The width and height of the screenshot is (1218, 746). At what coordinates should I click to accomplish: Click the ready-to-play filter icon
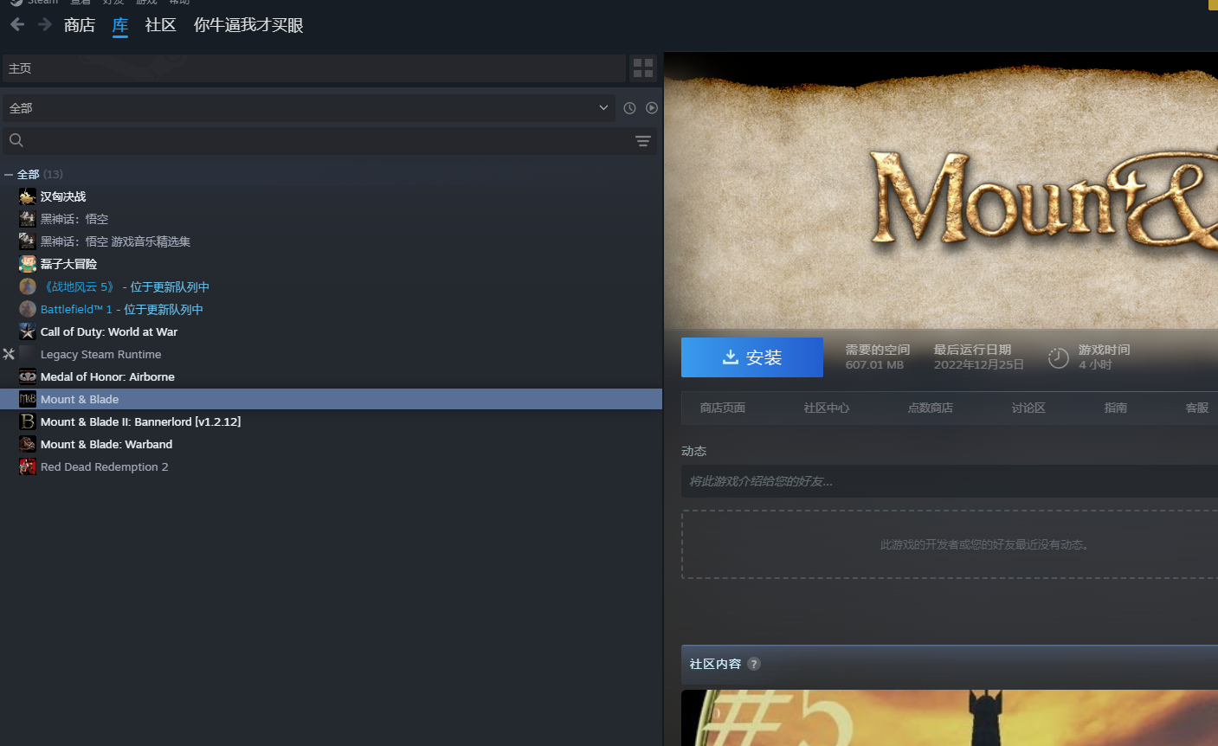(652, 108)
